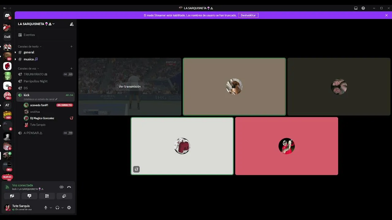
Task: Disconnect from voice with the hang-up icon
Action: 69,187
